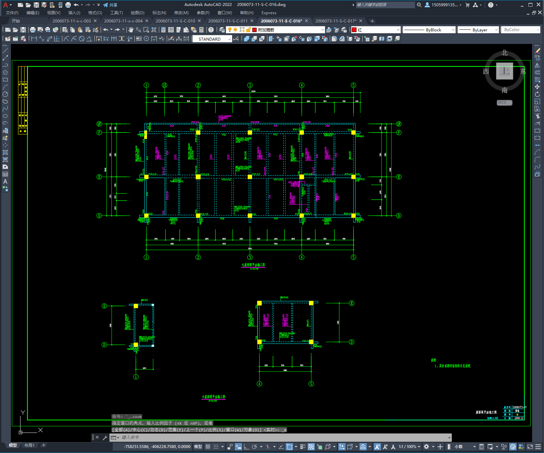The image size is (544, 453).
Task: Click the WCS button under the ViewCube
Action: click(x=504, y=102)
